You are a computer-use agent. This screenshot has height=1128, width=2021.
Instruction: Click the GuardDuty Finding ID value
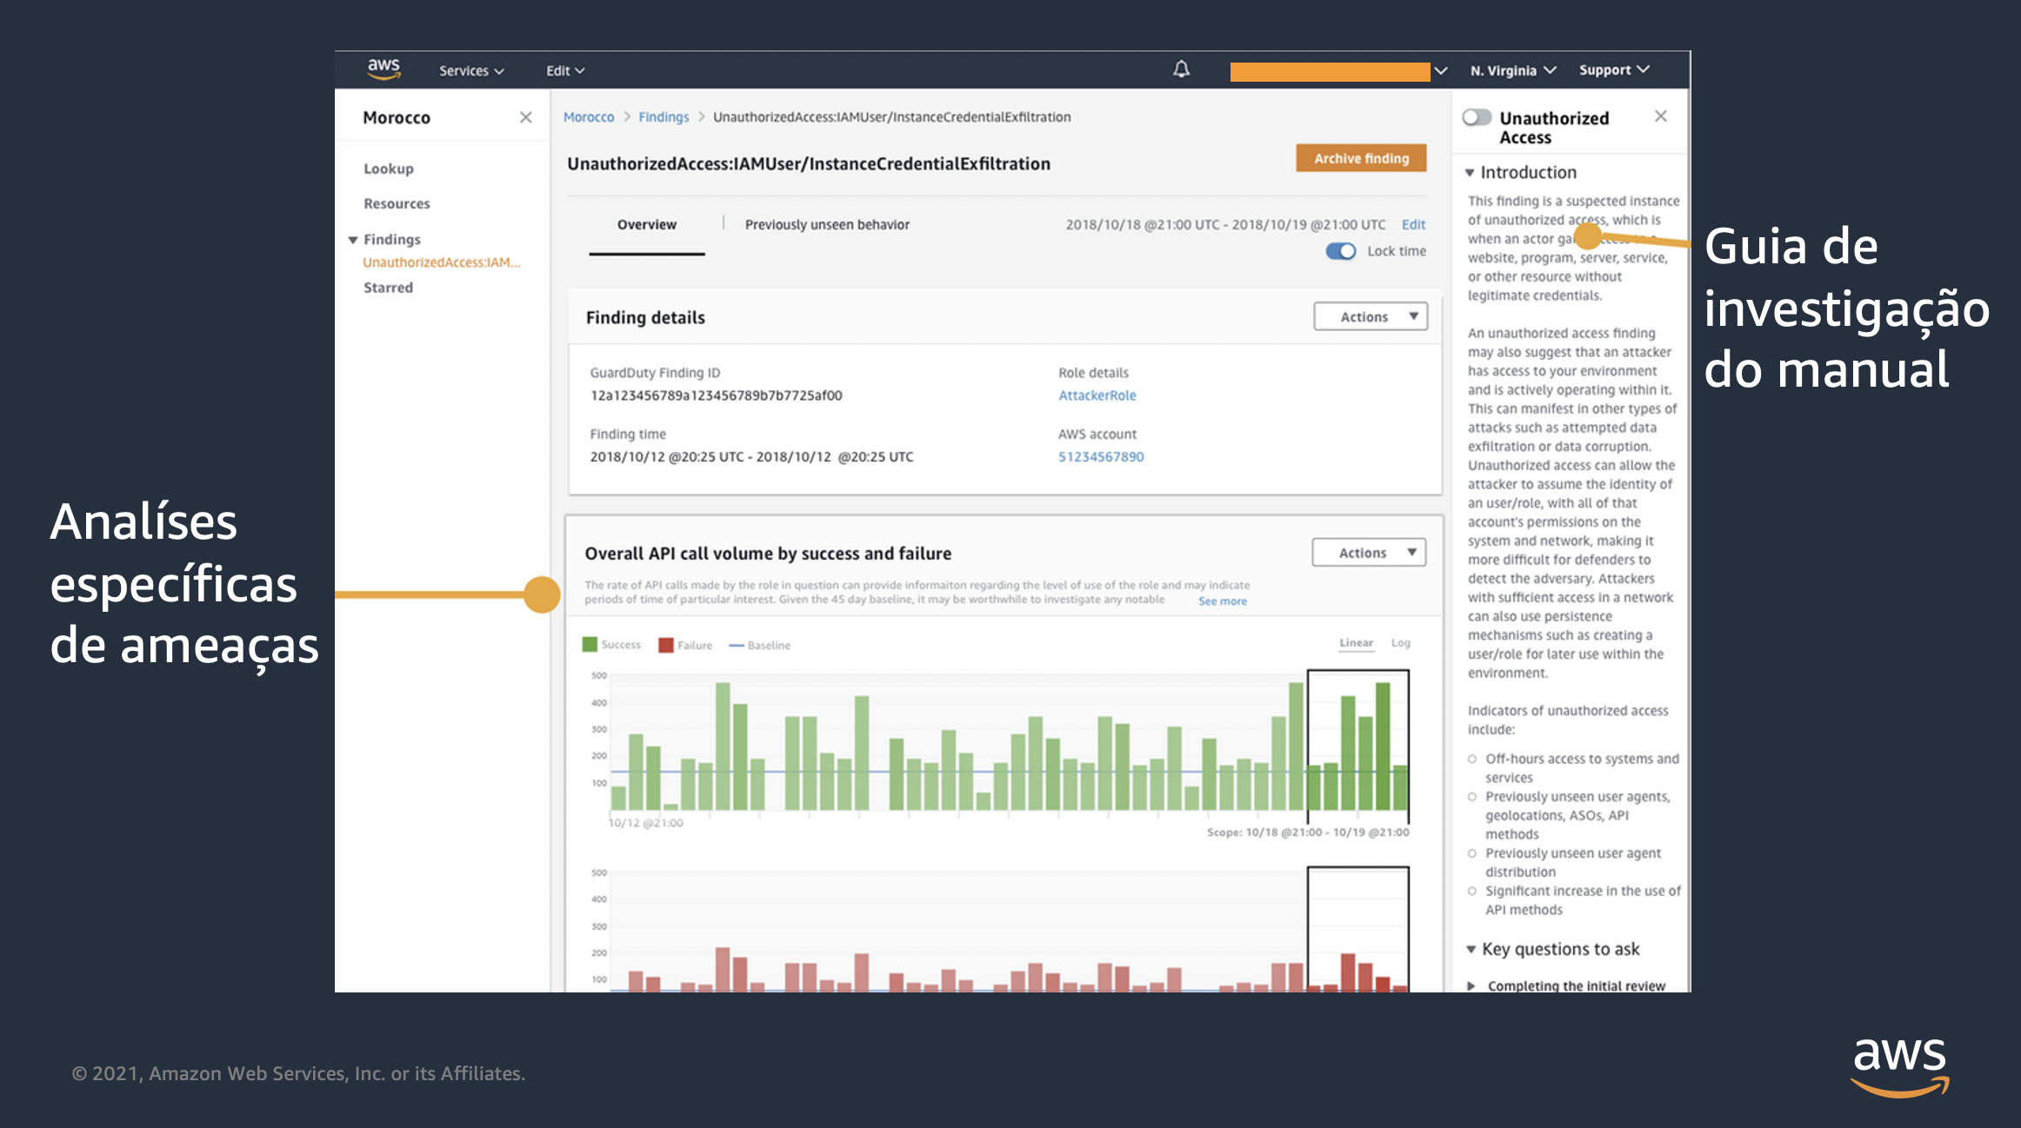pyautogui.click(x=716, y=395)
